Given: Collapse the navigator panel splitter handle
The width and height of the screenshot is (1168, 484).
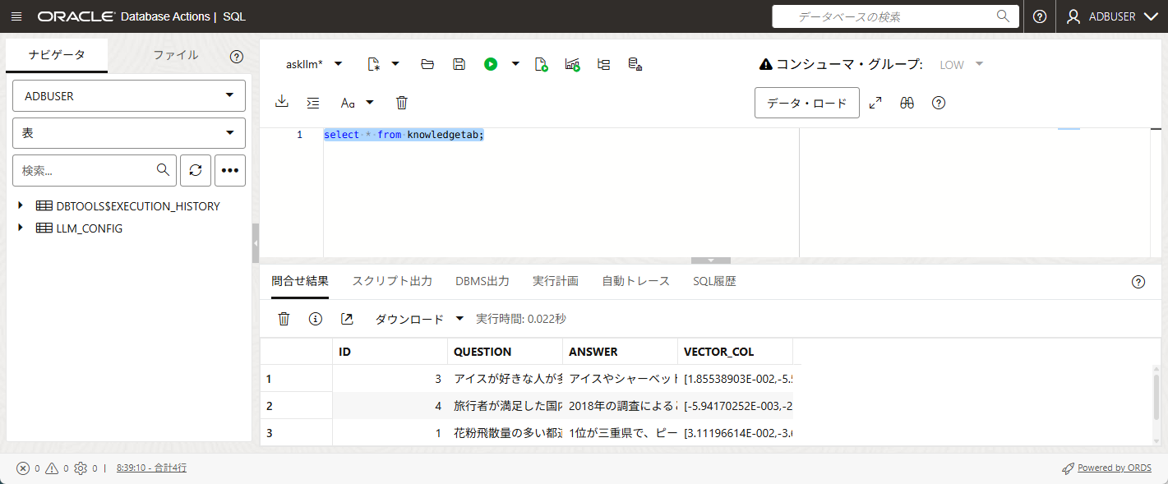Looking at the screenshot, I should 255,244.
